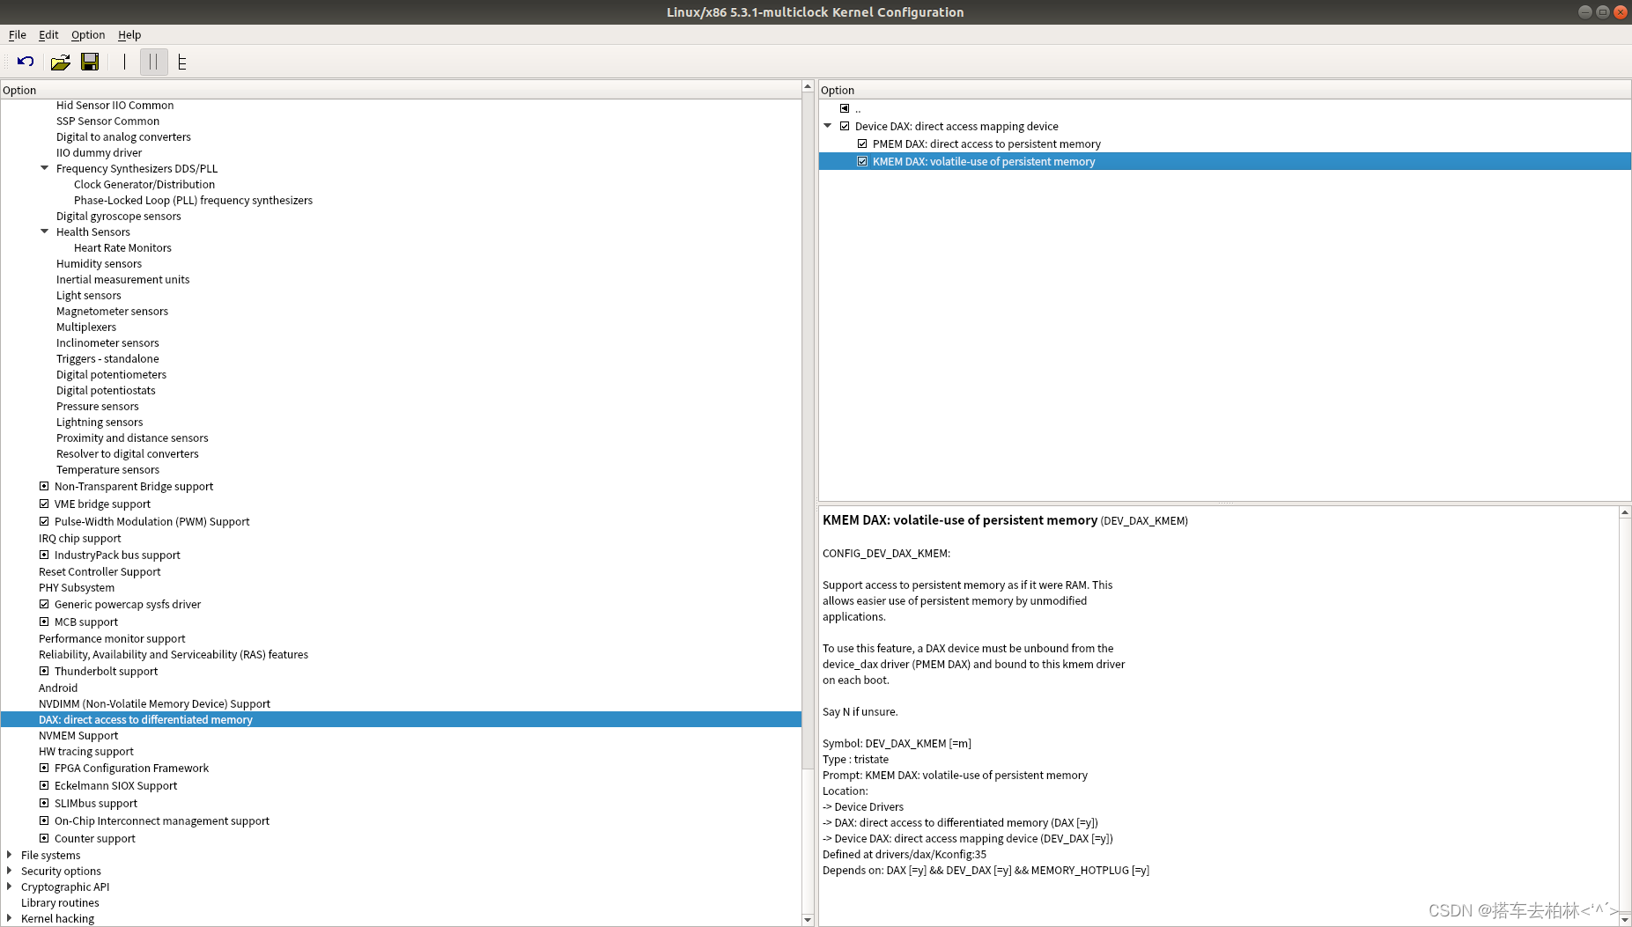The height and width of the screenshot is (927, 1632).
Task: Select Performance monitor support entry
Action: click(112, 638)
